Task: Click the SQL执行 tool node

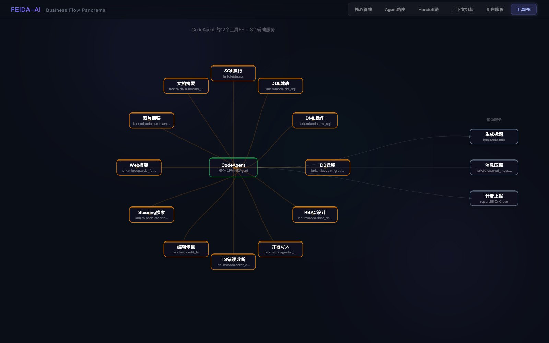Action: click(233, 73)
